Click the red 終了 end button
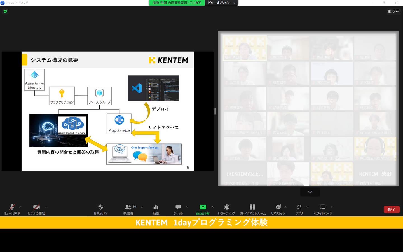The height and width of the screenshot is (252, 403). pyautogui.click(x=392, y=209)
